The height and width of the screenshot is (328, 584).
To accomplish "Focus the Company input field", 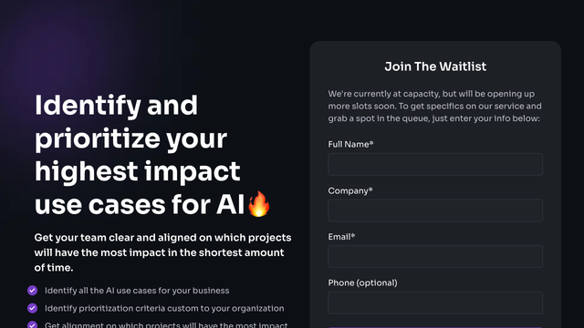I will click(x=435, y=210).
